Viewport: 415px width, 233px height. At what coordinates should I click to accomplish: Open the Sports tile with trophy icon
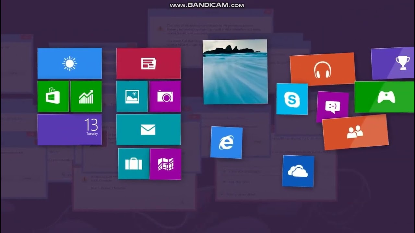[393, 63]
